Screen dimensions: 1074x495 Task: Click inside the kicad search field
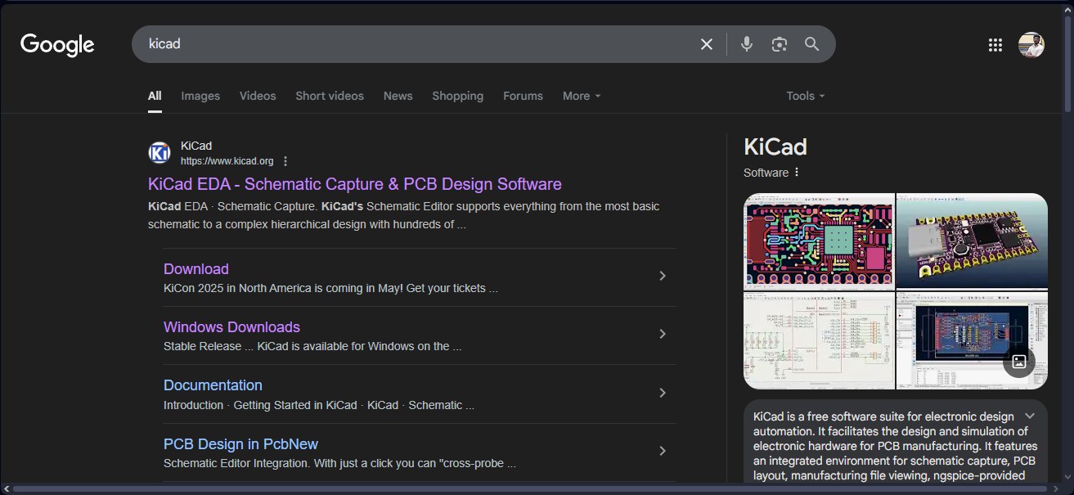coord(417,44)
